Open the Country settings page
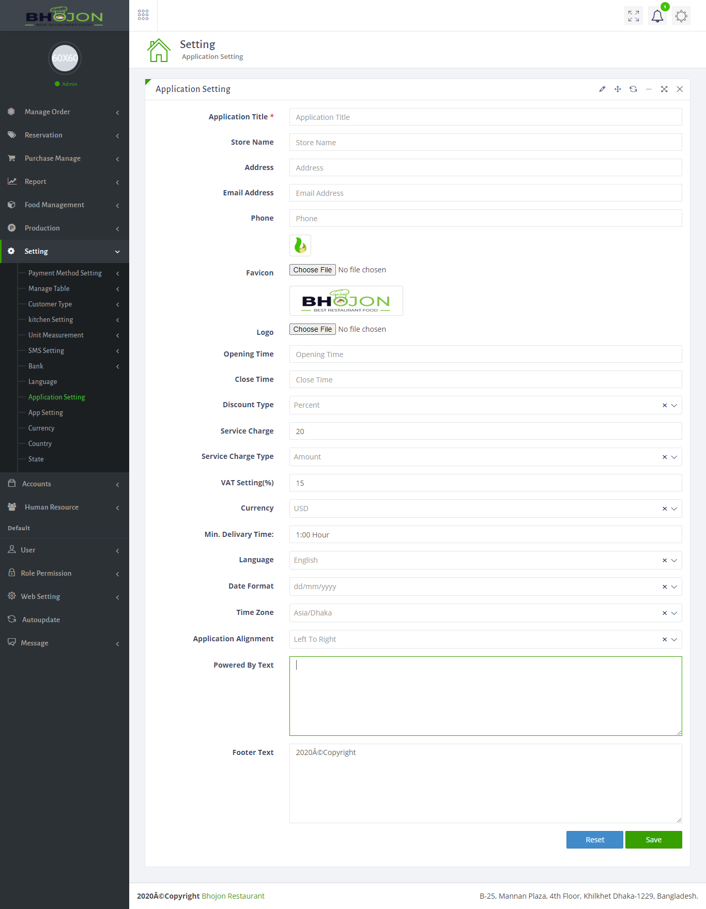This screenshot has width=706, height=909. (x=40, y=443)
